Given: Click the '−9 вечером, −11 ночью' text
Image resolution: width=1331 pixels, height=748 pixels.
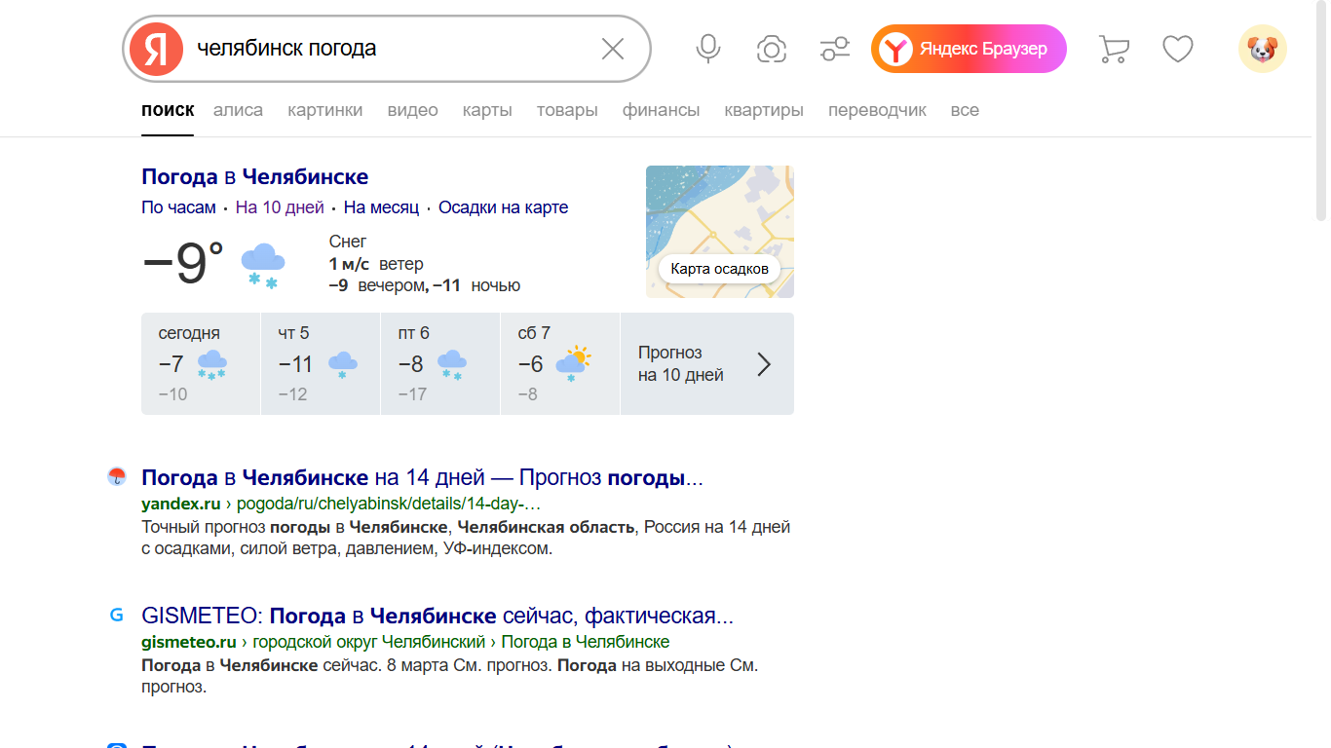Looking at the screenshot, I should click(x=425, y=285).
